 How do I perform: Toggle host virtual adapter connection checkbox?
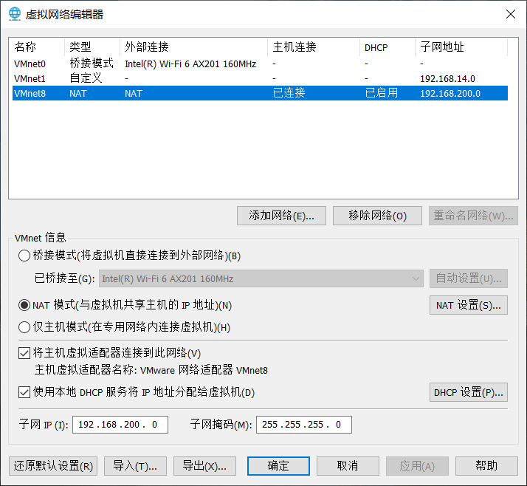coord(24,353)
